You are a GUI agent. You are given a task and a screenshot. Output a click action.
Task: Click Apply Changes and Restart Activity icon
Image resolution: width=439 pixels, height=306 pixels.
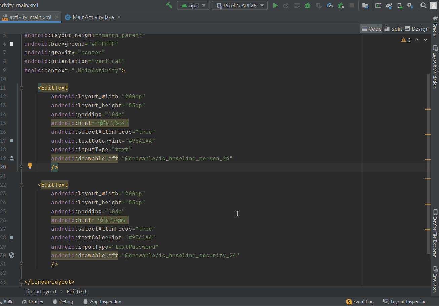pyautogui.click(x=286, y=5)
